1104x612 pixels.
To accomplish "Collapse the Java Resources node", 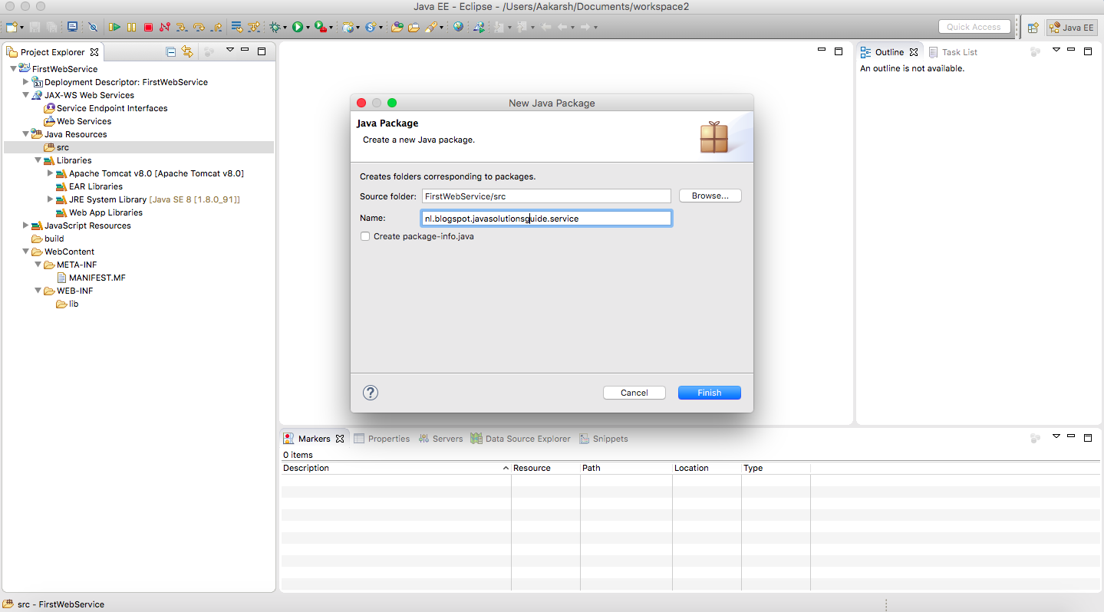I will tap(26, 134).
